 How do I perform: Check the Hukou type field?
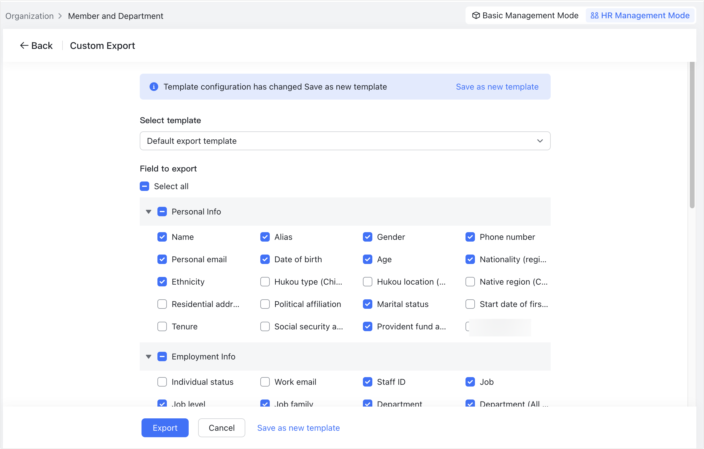coord(265,282)
